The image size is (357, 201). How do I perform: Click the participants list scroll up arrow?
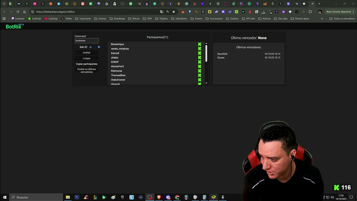206,44
